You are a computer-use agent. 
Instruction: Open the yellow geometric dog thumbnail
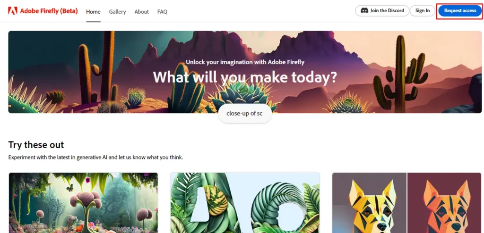[370, 203]
